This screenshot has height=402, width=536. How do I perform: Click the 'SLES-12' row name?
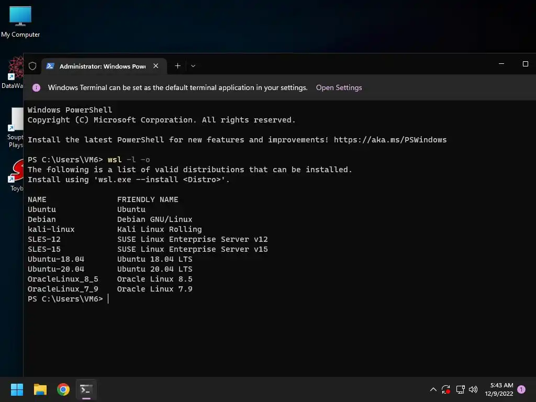coord(44,239)
